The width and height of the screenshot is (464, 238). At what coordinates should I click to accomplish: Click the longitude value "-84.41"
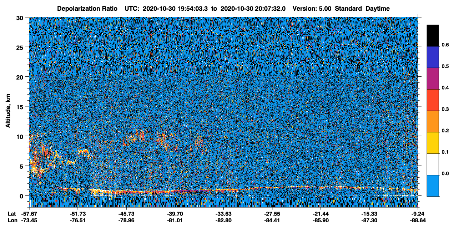tap(272, 220)
